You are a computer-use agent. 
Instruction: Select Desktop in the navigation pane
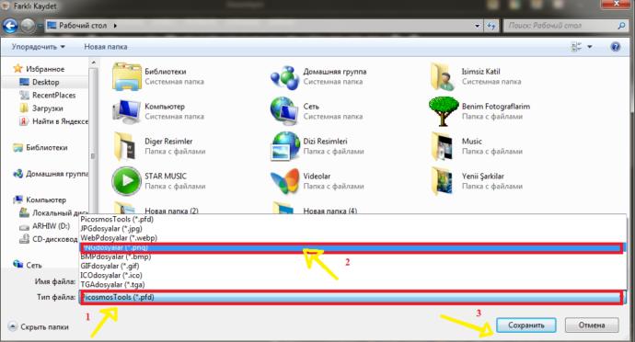click(x=46, y=82)
